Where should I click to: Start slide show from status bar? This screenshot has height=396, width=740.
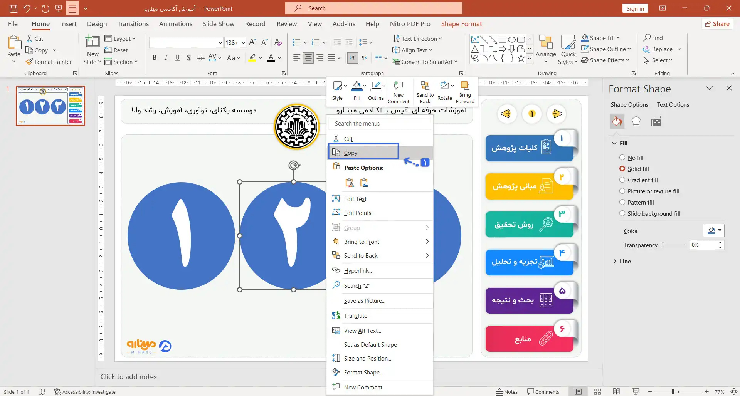tap(636, 392)
